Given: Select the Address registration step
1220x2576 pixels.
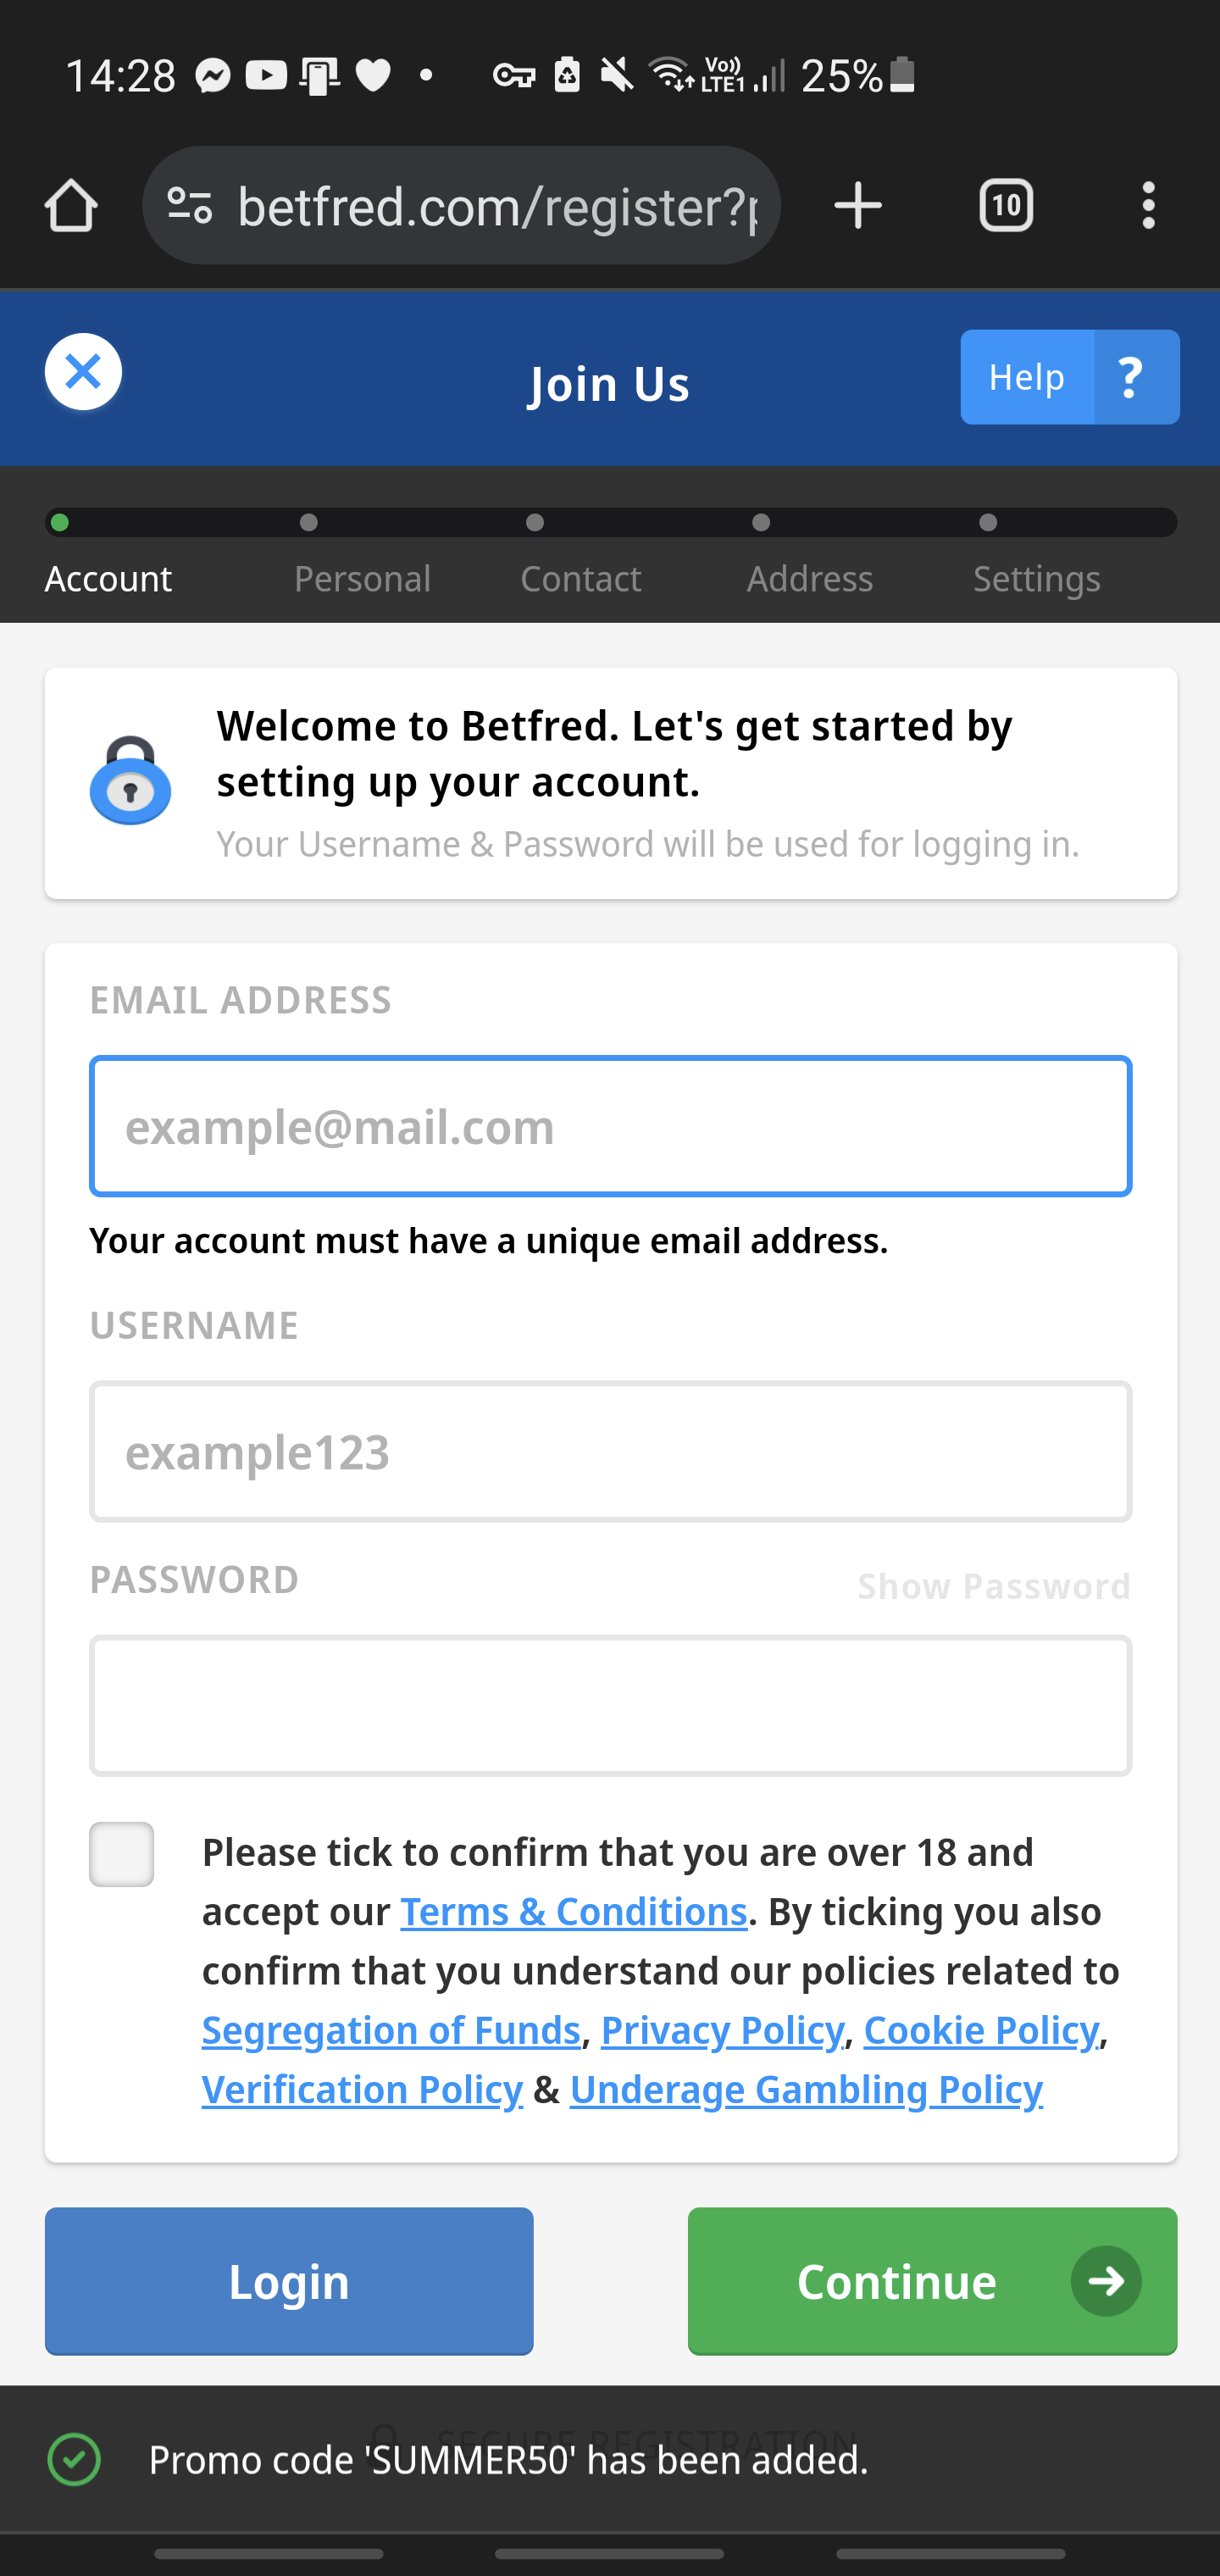Looking at the screenshot, I should [x=809, y=578].
